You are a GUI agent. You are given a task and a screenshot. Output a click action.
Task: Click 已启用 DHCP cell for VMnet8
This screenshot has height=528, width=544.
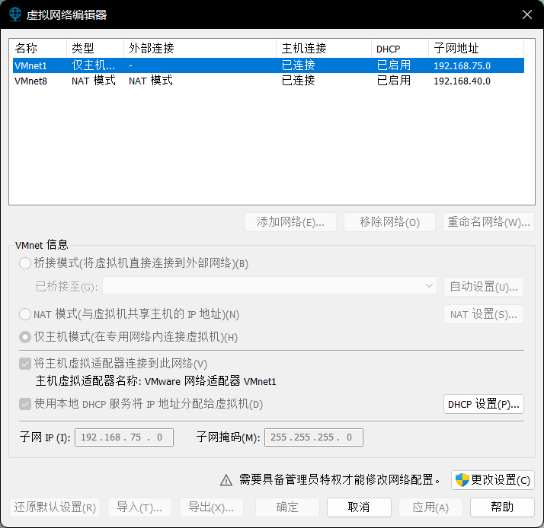click(x=394, y=81)
